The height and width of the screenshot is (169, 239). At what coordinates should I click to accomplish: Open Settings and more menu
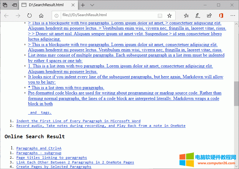tap(233, 16)
